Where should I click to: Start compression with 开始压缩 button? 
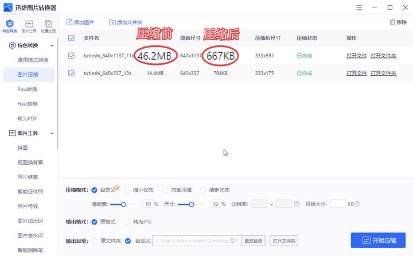(378, 240)
